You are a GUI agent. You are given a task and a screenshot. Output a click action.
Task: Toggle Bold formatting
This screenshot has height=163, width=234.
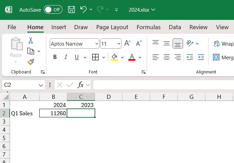(55, 57)
